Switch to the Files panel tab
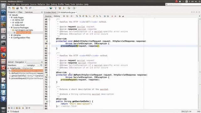201x113 pixels. (20, 12)
